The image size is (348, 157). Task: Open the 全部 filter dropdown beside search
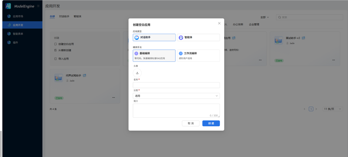[x=265, y=17]
